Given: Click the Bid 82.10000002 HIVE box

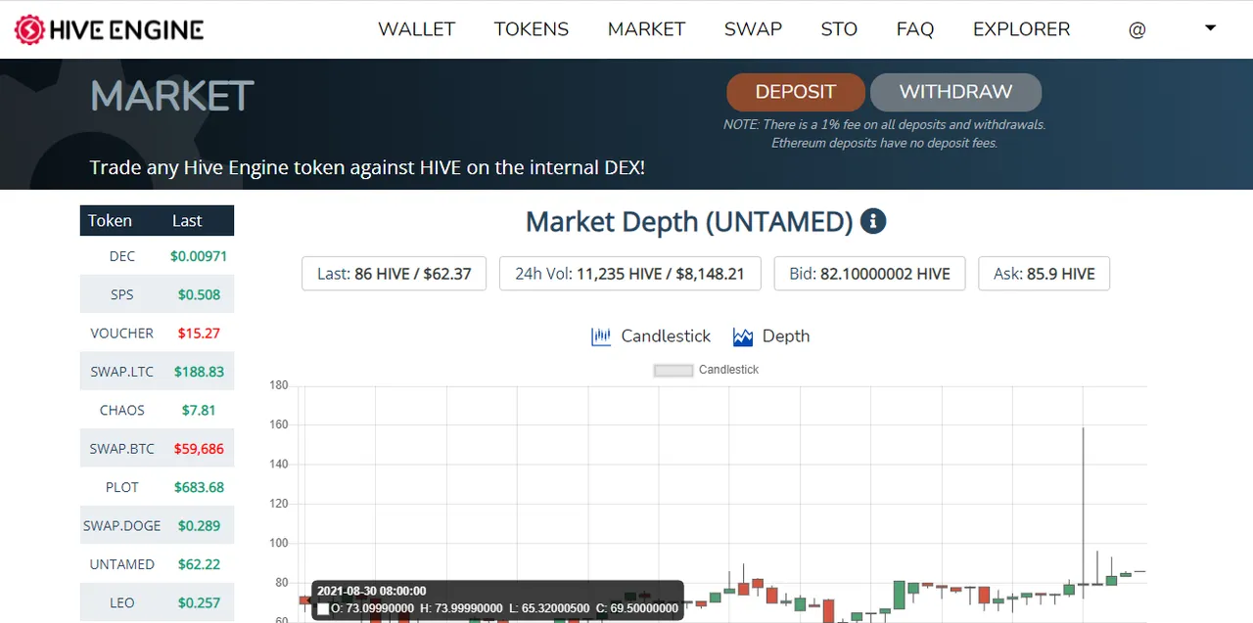Looking at the screenshot, I should 869,274.
